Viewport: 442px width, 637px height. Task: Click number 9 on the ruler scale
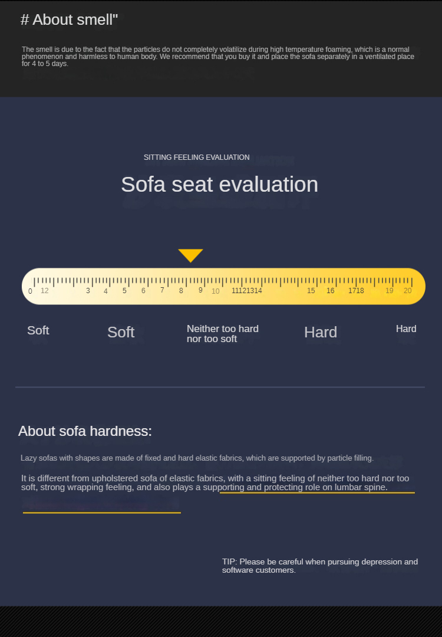[x=200, y=290]
